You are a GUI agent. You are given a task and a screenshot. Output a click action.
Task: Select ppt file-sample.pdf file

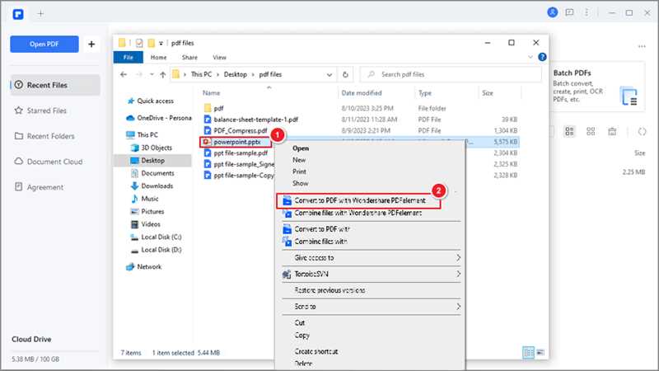241,153
